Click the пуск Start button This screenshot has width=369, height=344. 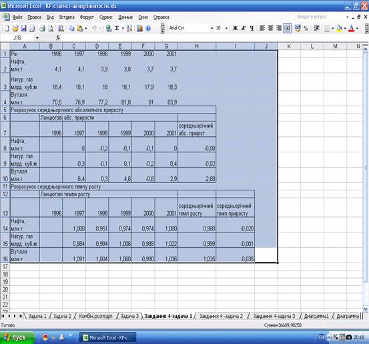pyautogui.click(x=17, y=337)
